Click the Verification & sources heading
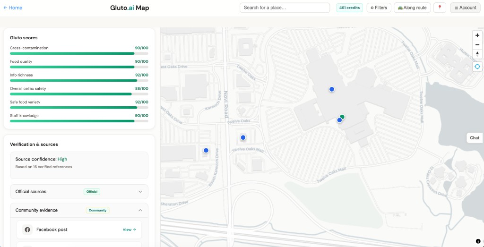 point(34,145)
